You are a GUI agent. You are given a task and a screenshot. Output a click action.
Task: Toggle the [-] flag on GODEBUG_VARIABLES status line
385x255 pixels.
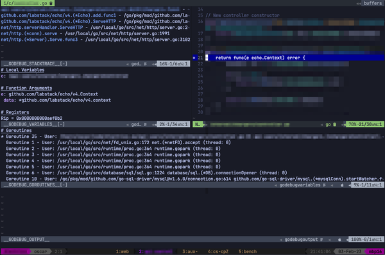pyautogui.click(x=61, y=124)
